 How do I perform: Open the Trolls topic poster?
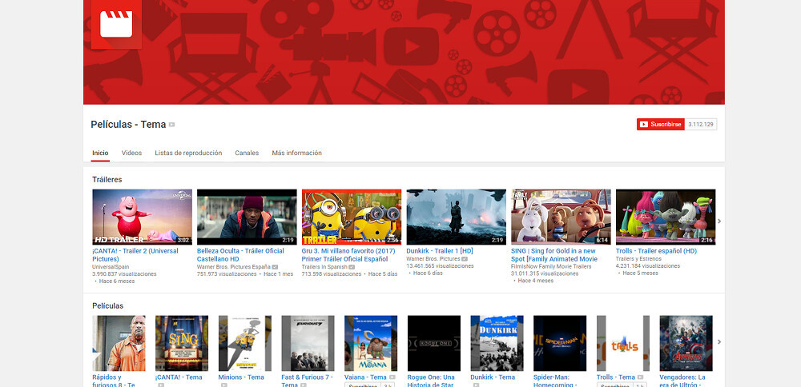click(x=623, y=343)
